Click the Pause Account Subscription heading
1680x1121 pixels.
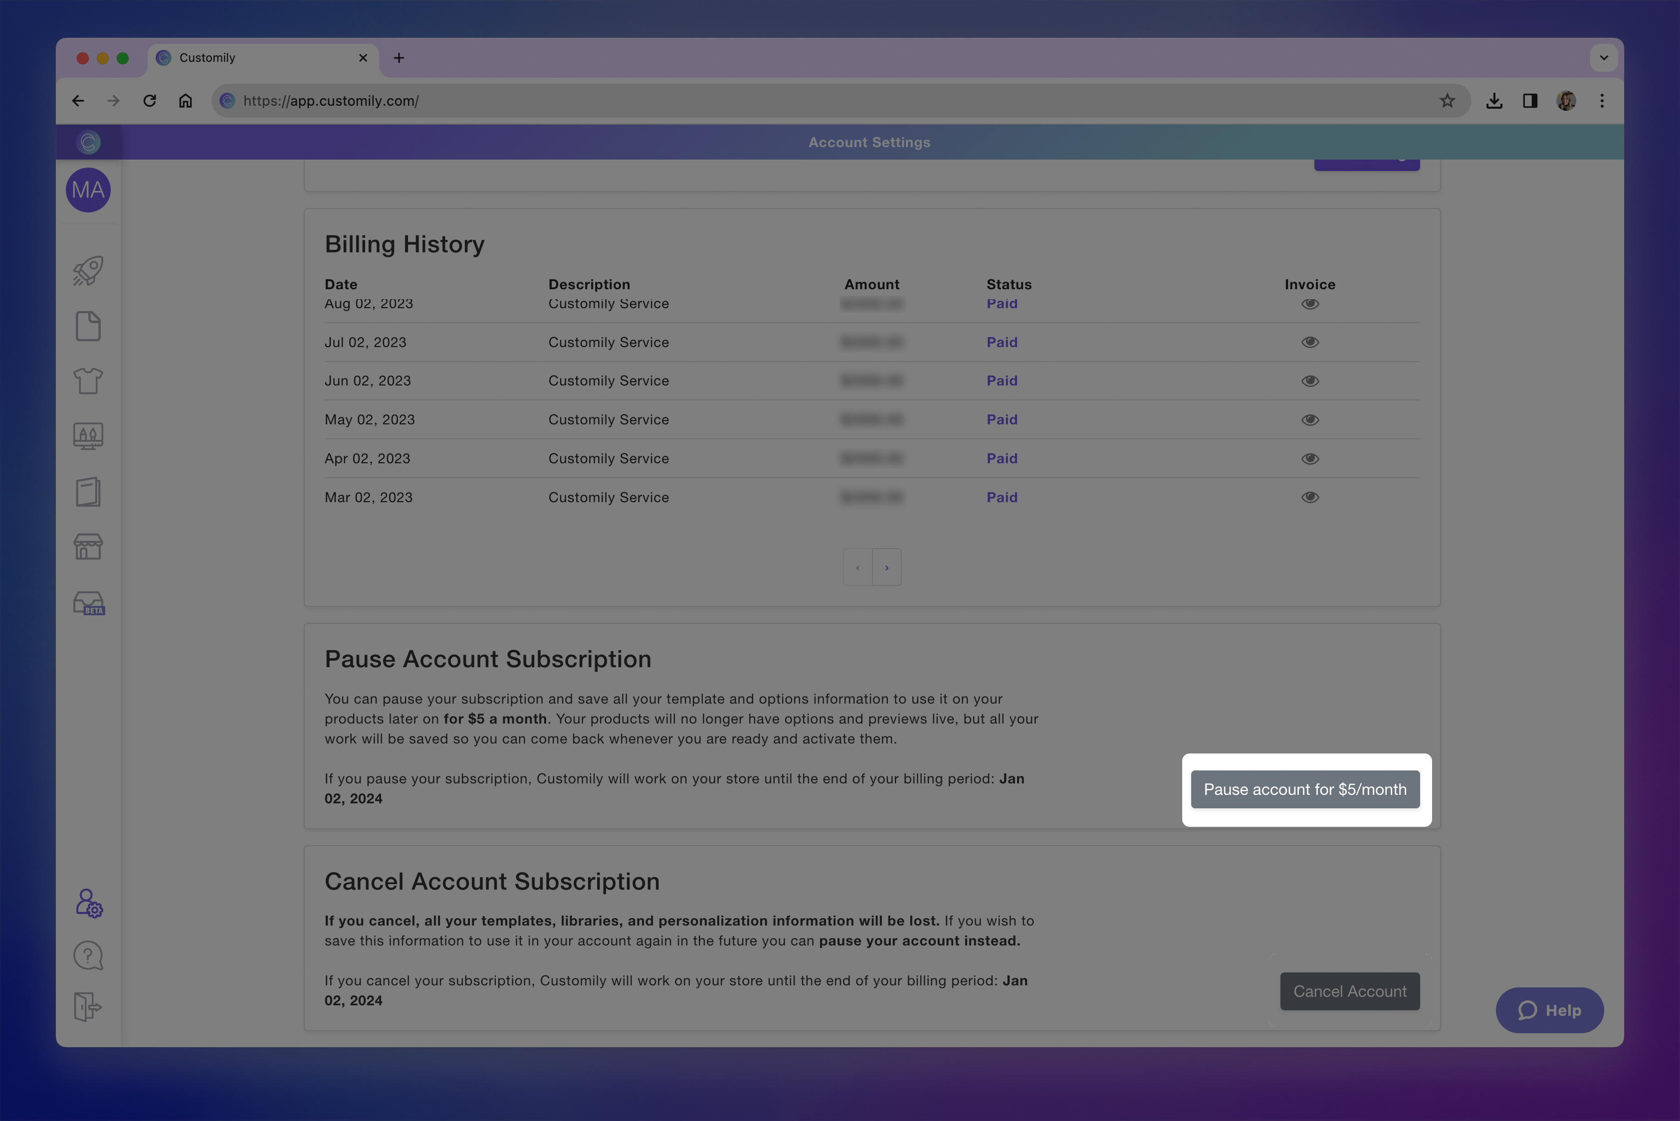(488, 659)
